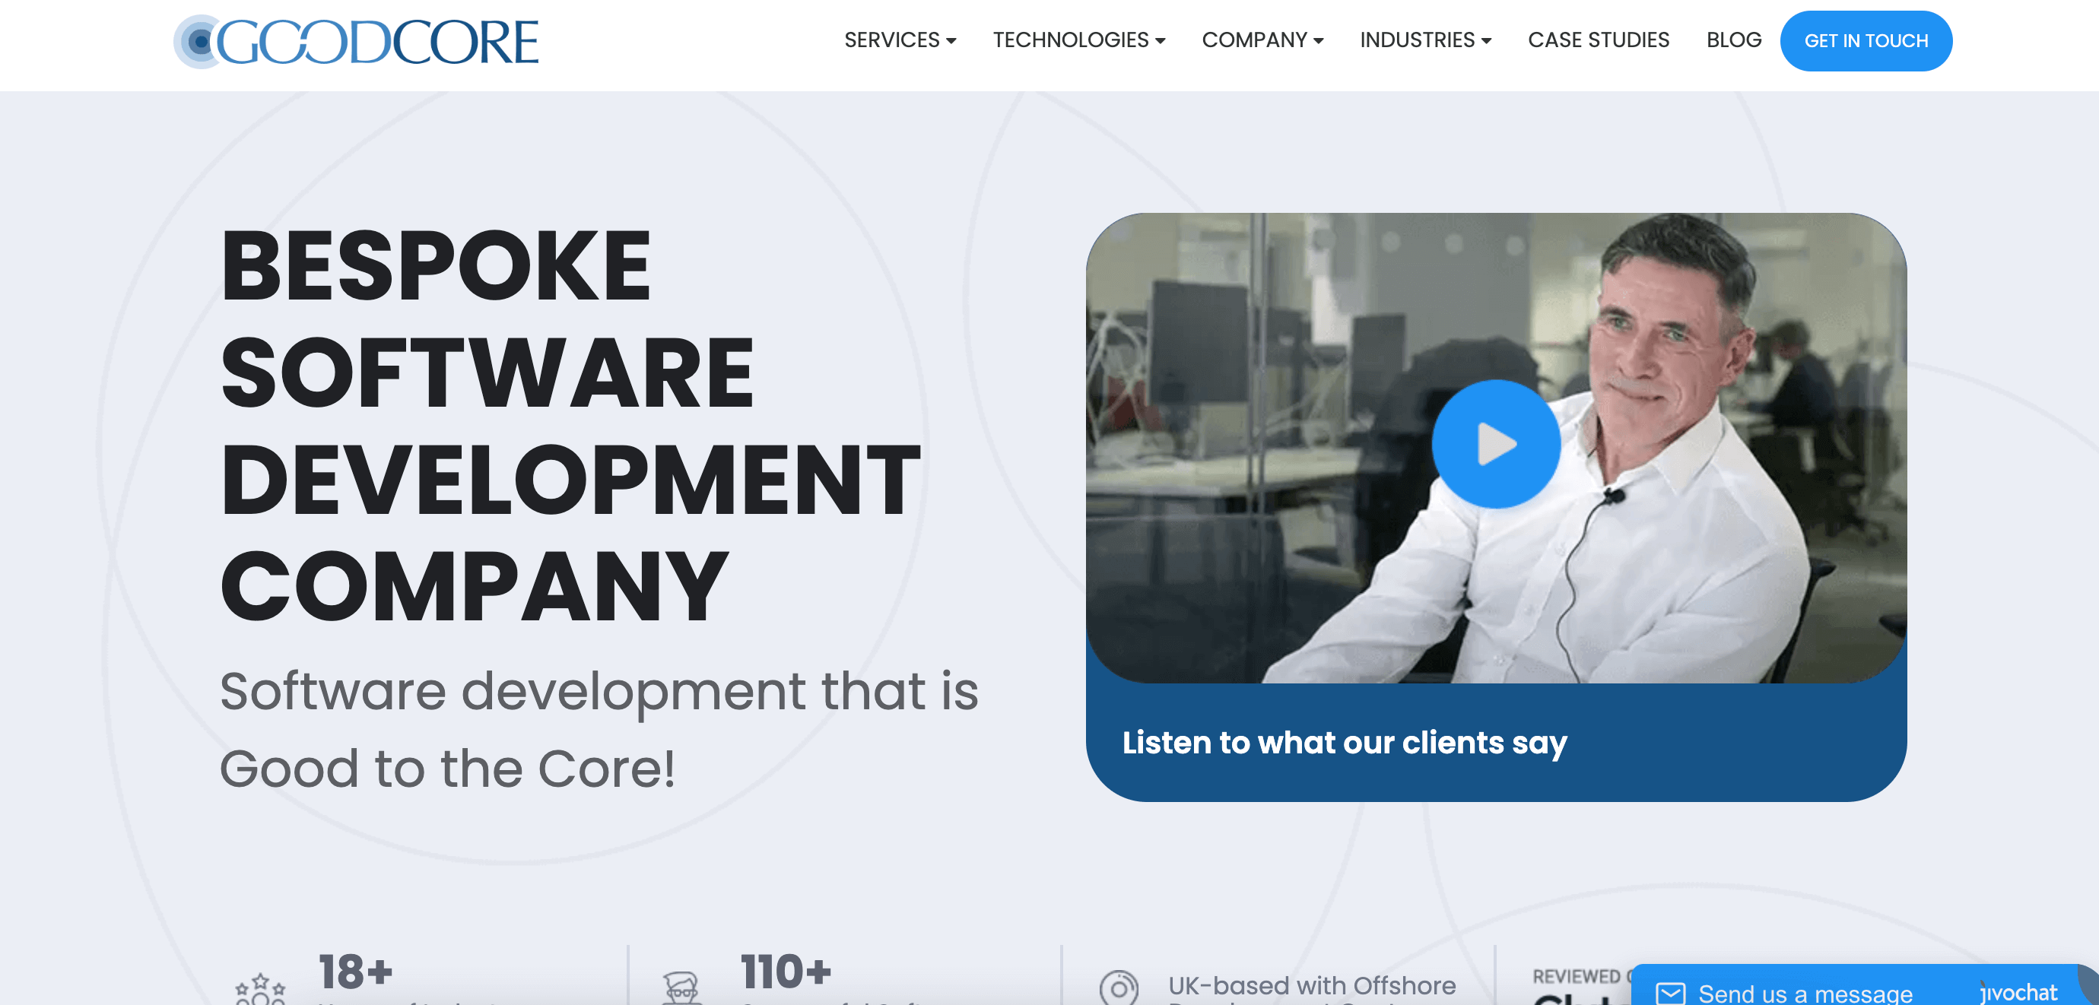Click the video thumbnail of man in white shirt
The height and width of the screenshot is (1005, 2099).
coord(1495,448)
